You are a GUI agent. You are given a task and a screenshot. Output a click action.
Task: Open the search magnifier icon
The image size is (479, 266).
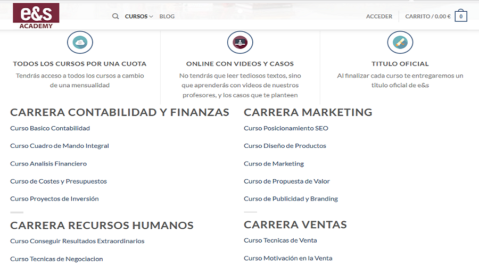coord(115,16)
